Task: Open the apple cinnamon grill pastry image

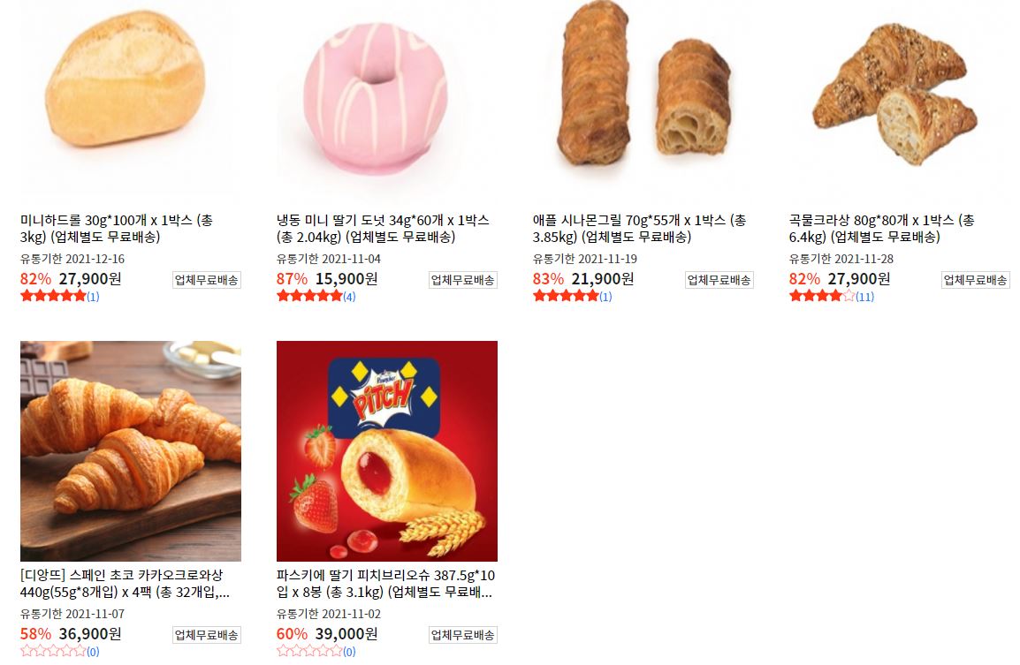Action: [643, 97]
